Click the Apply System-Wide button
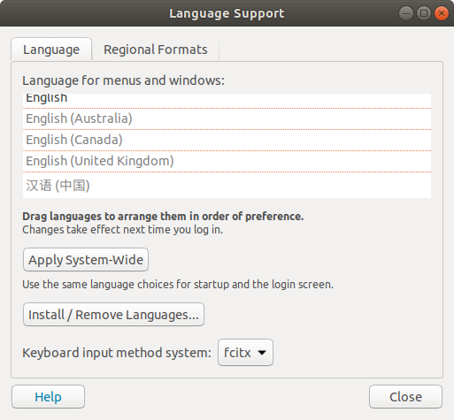Screen dimensions: 454x420 pyautogui.click(x=86, y=260)
